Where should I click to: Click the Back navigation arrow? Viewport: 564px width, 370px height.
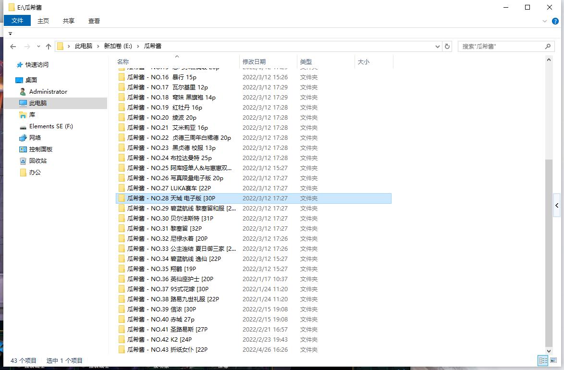13,47
